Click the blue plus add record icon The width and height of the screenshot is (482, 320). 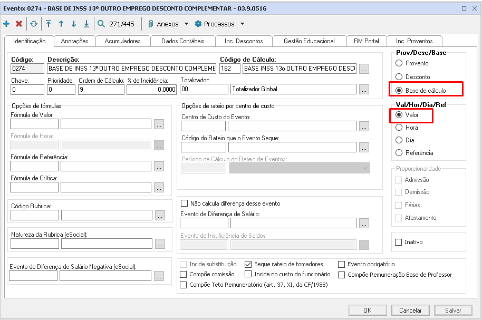(x=6, y=24)
